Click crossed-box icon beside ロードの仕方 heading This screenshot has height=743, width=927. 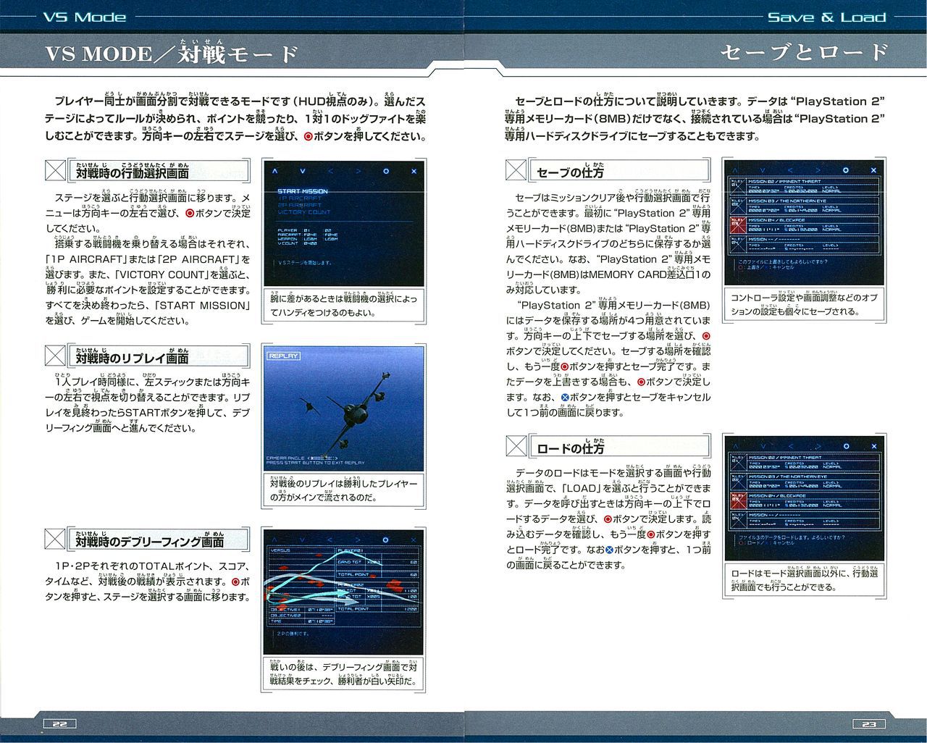[x=516, y=446]
